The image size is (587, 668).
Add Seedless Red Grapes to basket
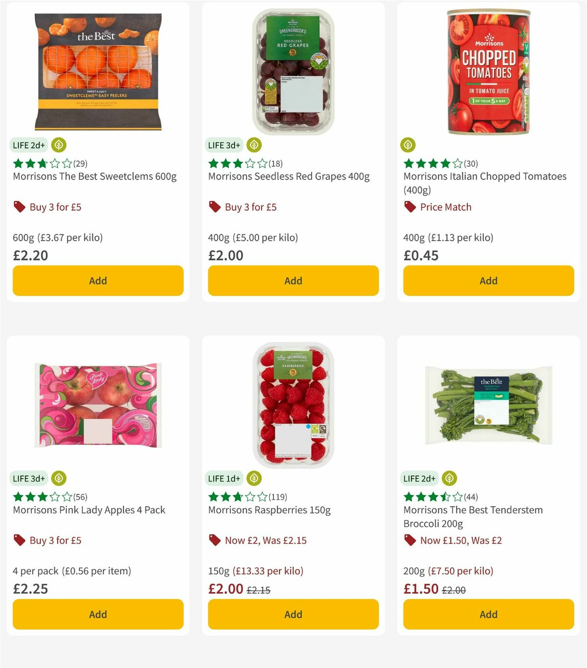tap(293, 281)
